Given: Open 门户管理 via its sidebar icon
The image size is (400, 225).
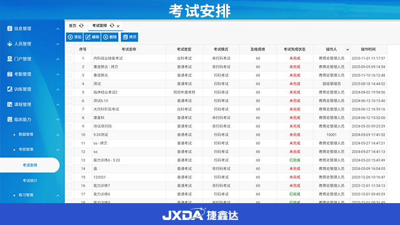Looking at the screenshot, I should [x=10, y=59].
